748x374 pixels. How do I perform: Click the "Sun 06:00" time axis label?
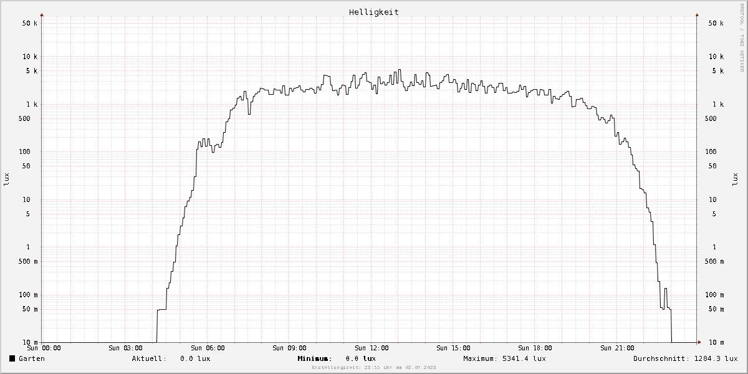tap(208, 348)
